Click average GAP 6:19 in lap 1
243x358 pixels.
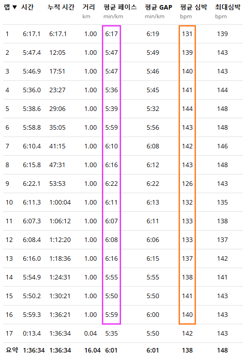point(153,34)
